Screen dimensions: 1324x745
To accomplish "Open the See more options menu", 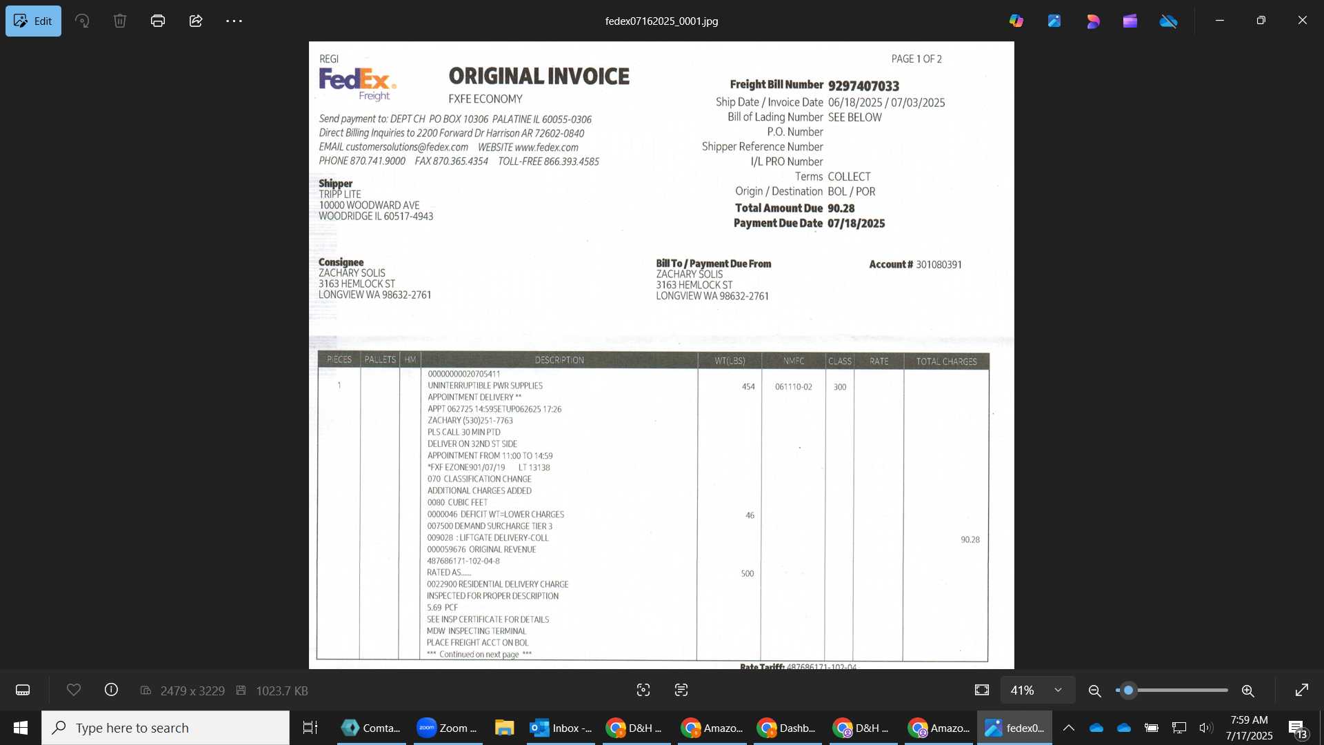I will pyautogui.click(x=234, y=21).
